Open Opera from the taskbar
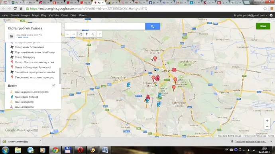Image resolution: width=275 pixels, height=154 pixels. point(80,150)
